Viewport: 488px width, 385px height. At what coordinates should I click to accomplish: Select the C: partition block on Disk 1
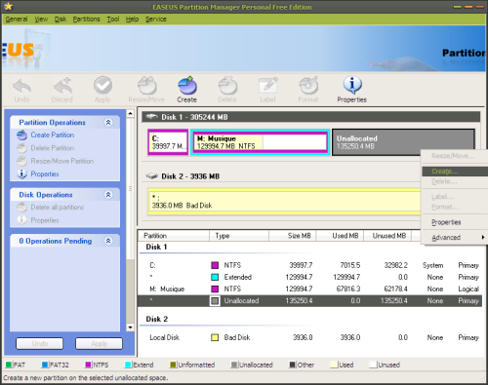coord(168,142)
